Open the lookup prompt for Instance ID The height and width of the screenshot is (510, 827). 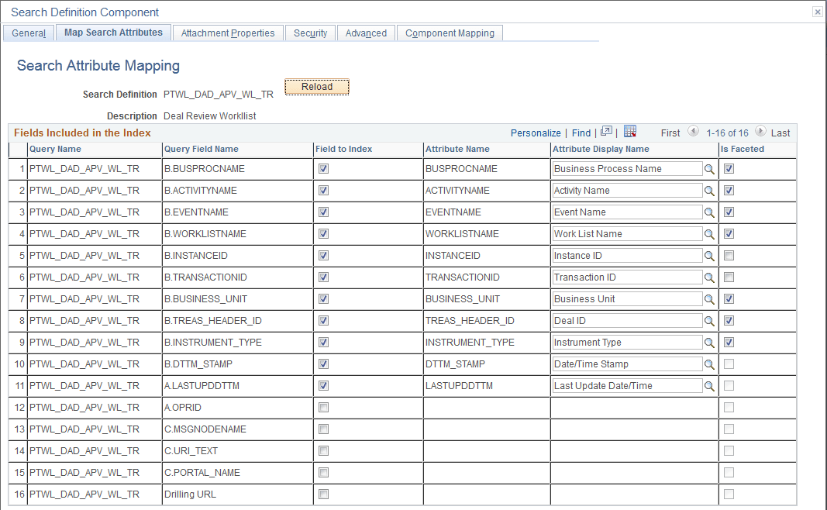coord(709,255)
